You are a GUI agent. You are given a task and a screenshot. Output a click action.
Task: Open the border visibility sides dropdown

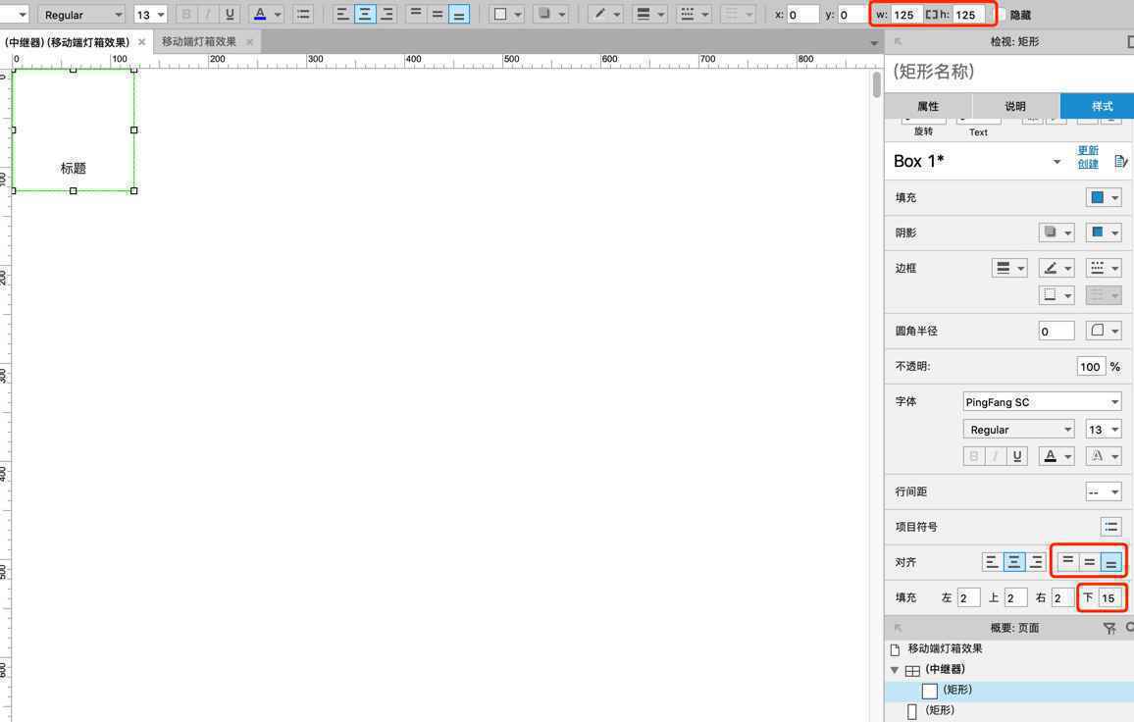click(x=1057, y=295)
